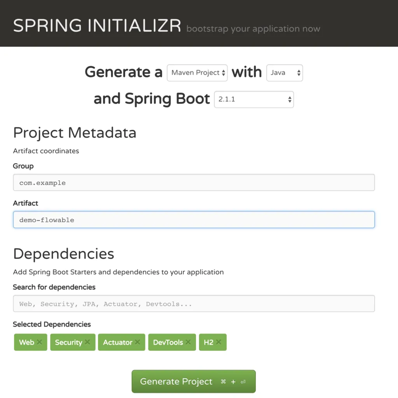Remove the H2 dependency with its X
398x398 pixels.
point(218,342)
